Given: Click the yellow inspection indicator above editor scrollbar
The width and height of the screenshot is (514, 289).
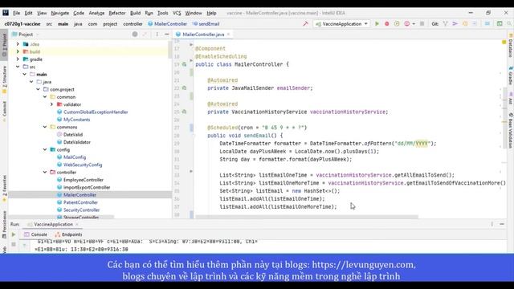Looking at the screenshot, I should [504, 42].
